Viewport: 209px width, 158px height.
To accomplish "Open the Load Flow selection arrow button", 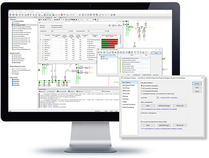I will coord(158,98).
